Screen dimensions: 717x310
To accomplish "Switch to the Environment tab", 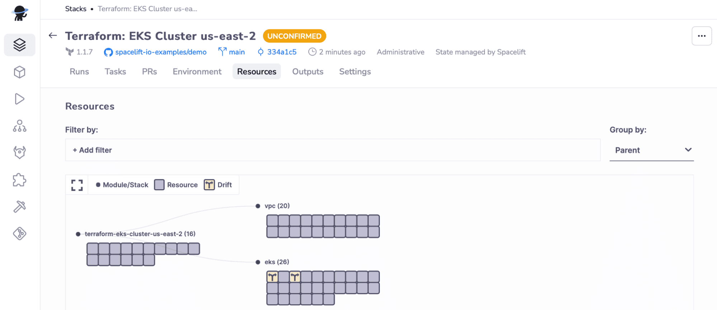I will pyautogui.click(x=197, y=72).
